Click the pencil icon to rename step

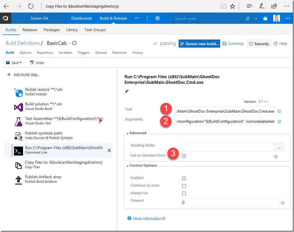pyautogui.click(x=127, y=91)
